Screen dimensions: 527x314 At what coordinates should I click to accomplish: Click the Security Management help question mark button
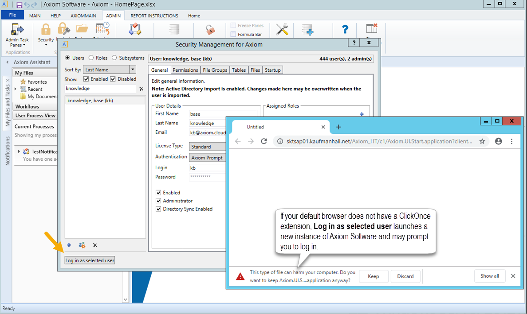pyautogui.click(x=354, y=43)
